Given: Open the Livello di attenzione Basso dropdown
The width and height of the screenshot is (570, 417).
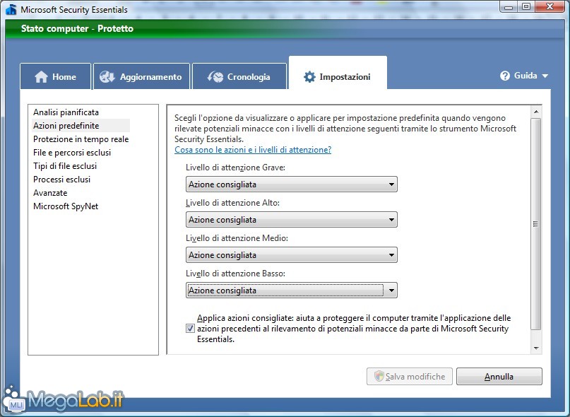Looking at the screenshot, I should (291, 290).
